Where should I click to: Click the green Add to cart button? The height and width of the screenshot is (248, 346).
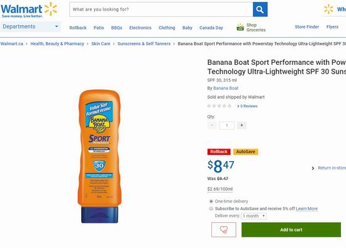point(291,230)
